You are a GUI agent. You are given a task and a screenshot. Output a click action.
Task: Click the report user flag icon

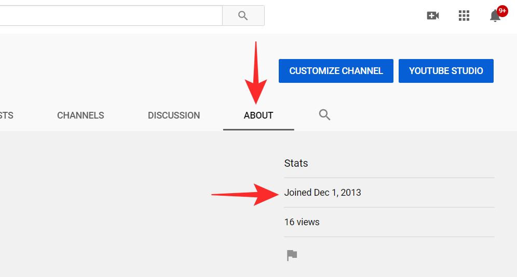(292, 255)
